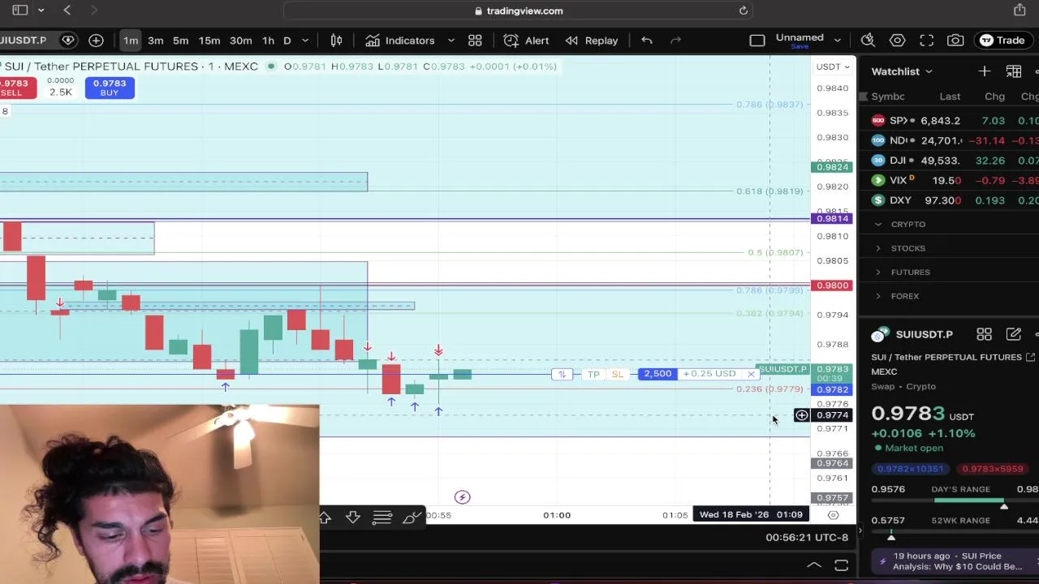Go back in Safari history
The width and height of the screenshot is (1039, 584).
coord(67,11)
